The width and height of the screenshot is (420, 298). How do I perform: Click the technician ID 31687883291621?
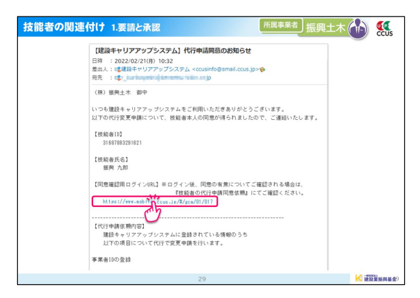pos(122,142)
